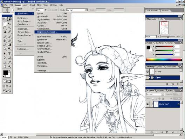Reset to default colors small icon
The image size is (185, 139).
4,77
